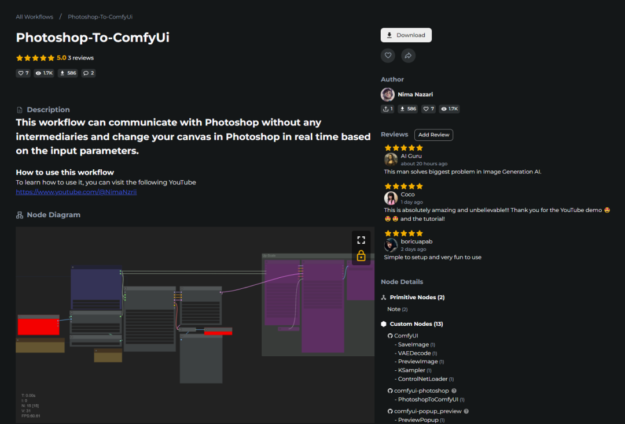625x424 pixels.
Task: Open comfyui-photoshop repository entry
Action: 421,390
